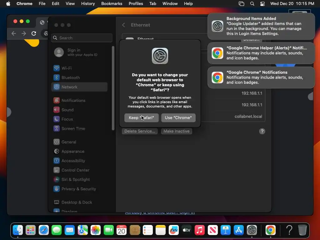Open Google Chrome from the Dock
This screenshot has height=240, width=320.
[270, 230]
